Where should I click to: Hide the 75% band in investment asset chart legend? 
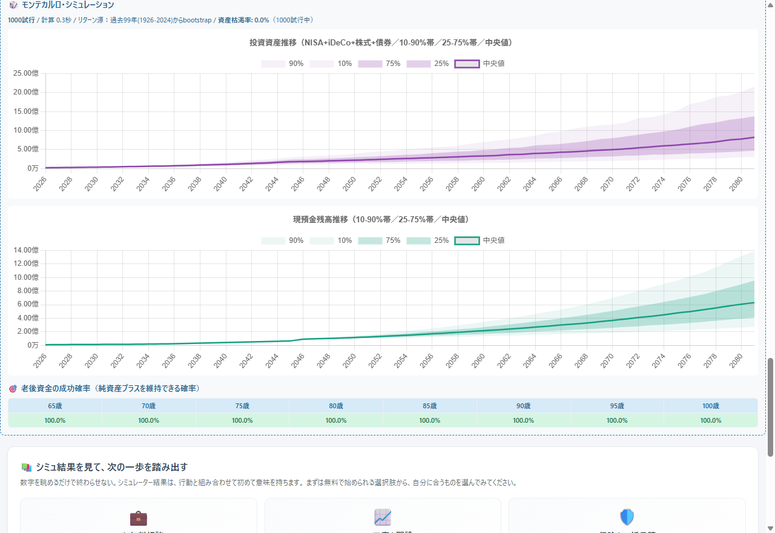pyautogui.click(x=379, y=64)
